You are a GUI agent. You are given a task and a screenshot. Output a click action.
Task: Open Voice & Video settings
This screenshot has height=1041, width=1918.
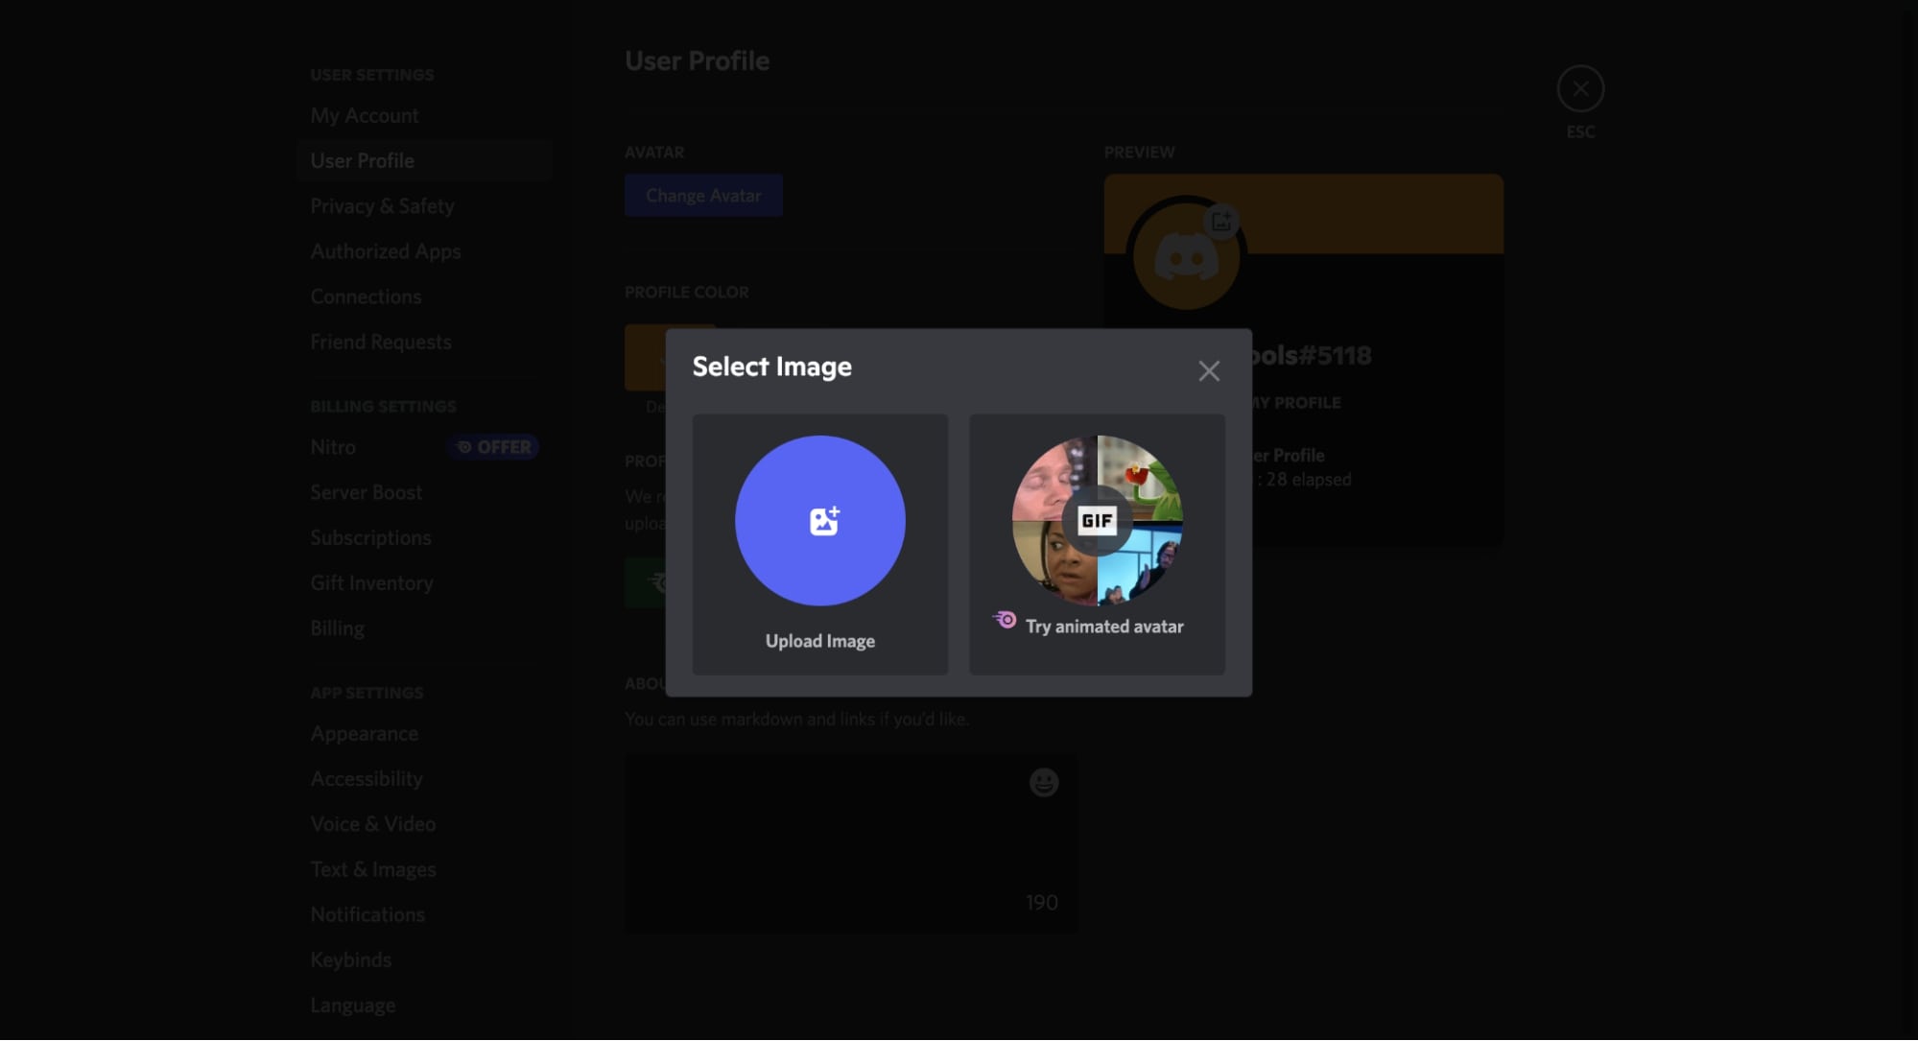(x=424, y=823)
